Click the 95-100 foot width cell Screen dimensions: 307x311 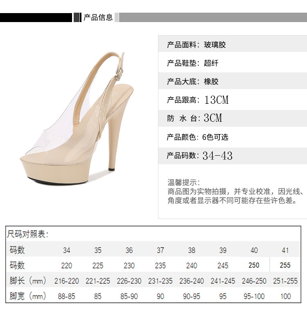254,296
